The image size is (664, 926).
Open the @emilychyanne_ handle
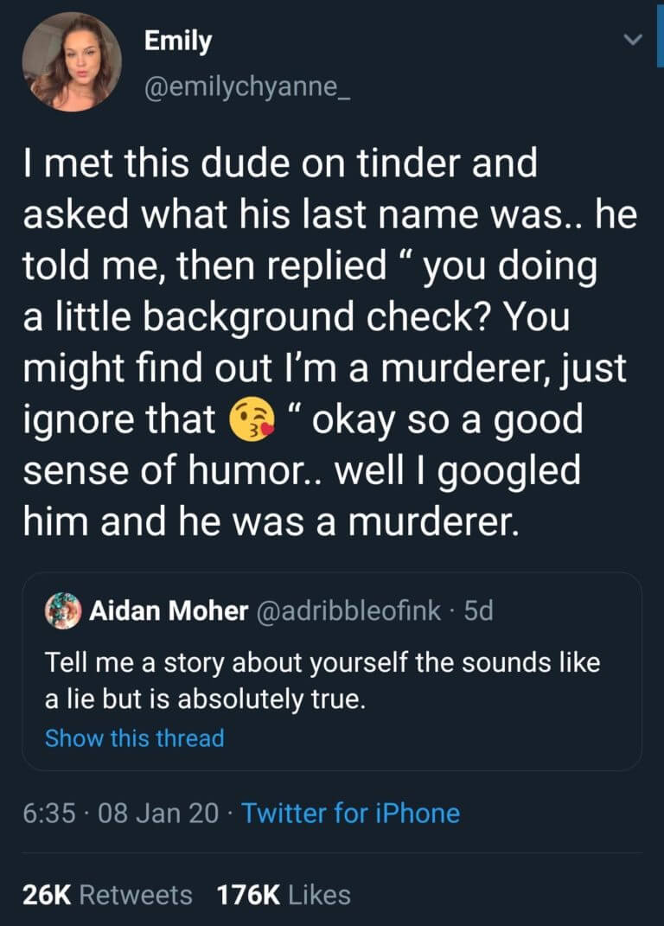coord(247,86)
